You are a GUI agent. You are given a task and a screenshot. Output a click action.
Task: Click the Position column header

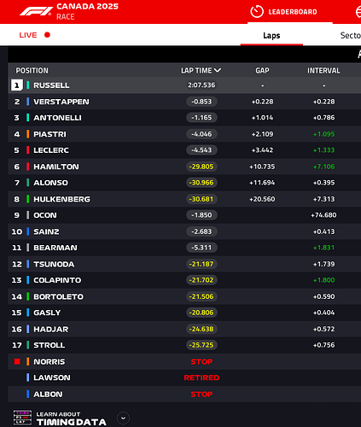[x=32, y=70]
